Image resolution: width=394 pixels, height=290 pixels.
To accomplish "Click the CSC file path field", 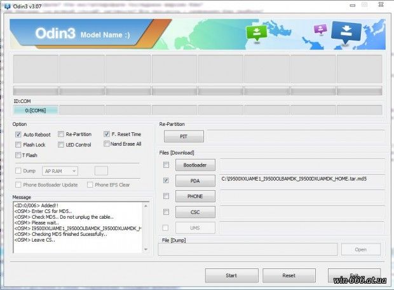I will click(302, 212).
